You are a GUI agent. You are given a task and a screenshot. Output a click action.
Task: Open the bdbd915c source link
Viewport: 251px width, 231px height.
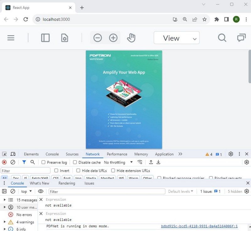click(x=199, y=226)
